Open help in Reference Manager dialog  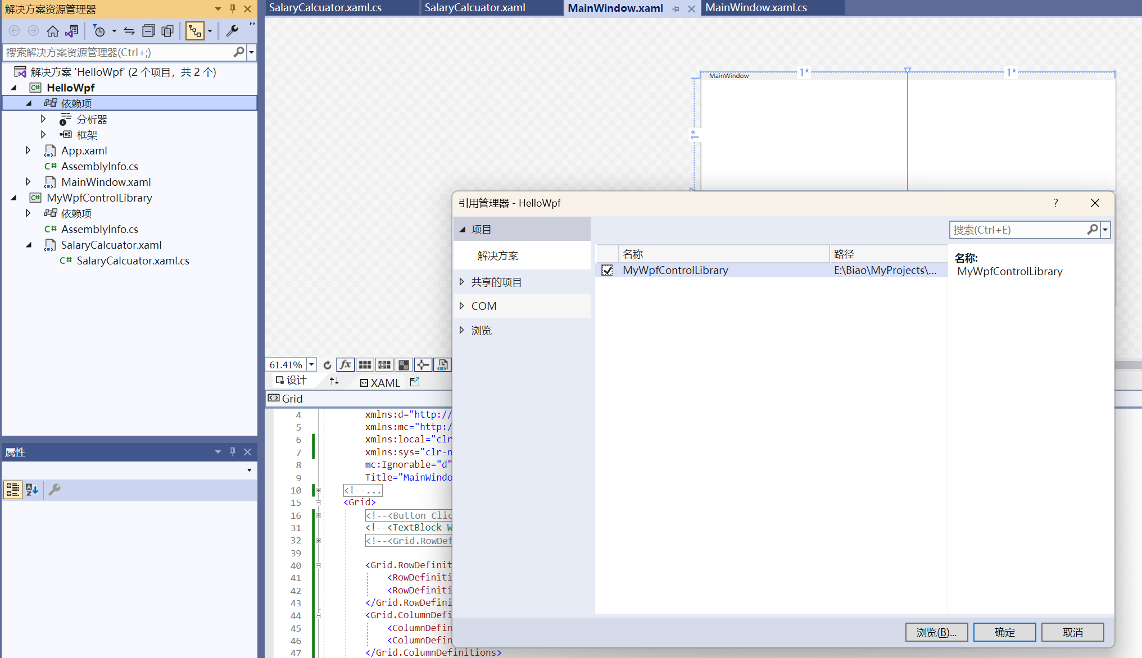[1055, 203]
